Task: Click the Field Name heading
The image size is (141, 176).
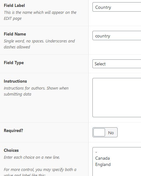Action: coord(15,34)
